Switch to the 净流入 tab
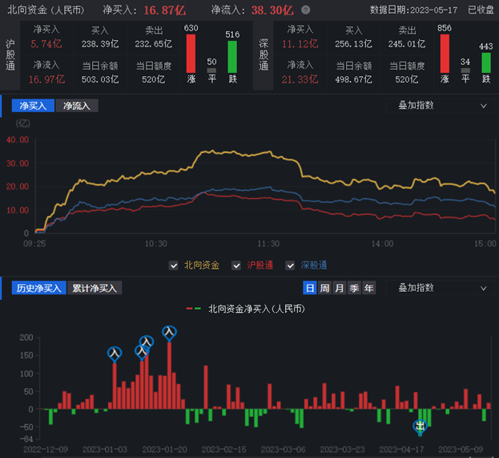The height and width of the screenshot is (458, 499). [77, 106]
